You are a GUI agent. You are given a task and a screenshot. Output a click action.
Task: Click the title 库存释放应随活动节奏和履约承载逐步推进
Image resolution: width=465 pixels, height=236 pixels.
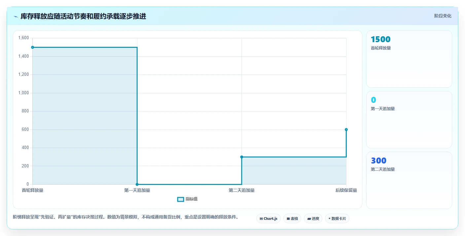pyautogui.click(x=83, y=16)
